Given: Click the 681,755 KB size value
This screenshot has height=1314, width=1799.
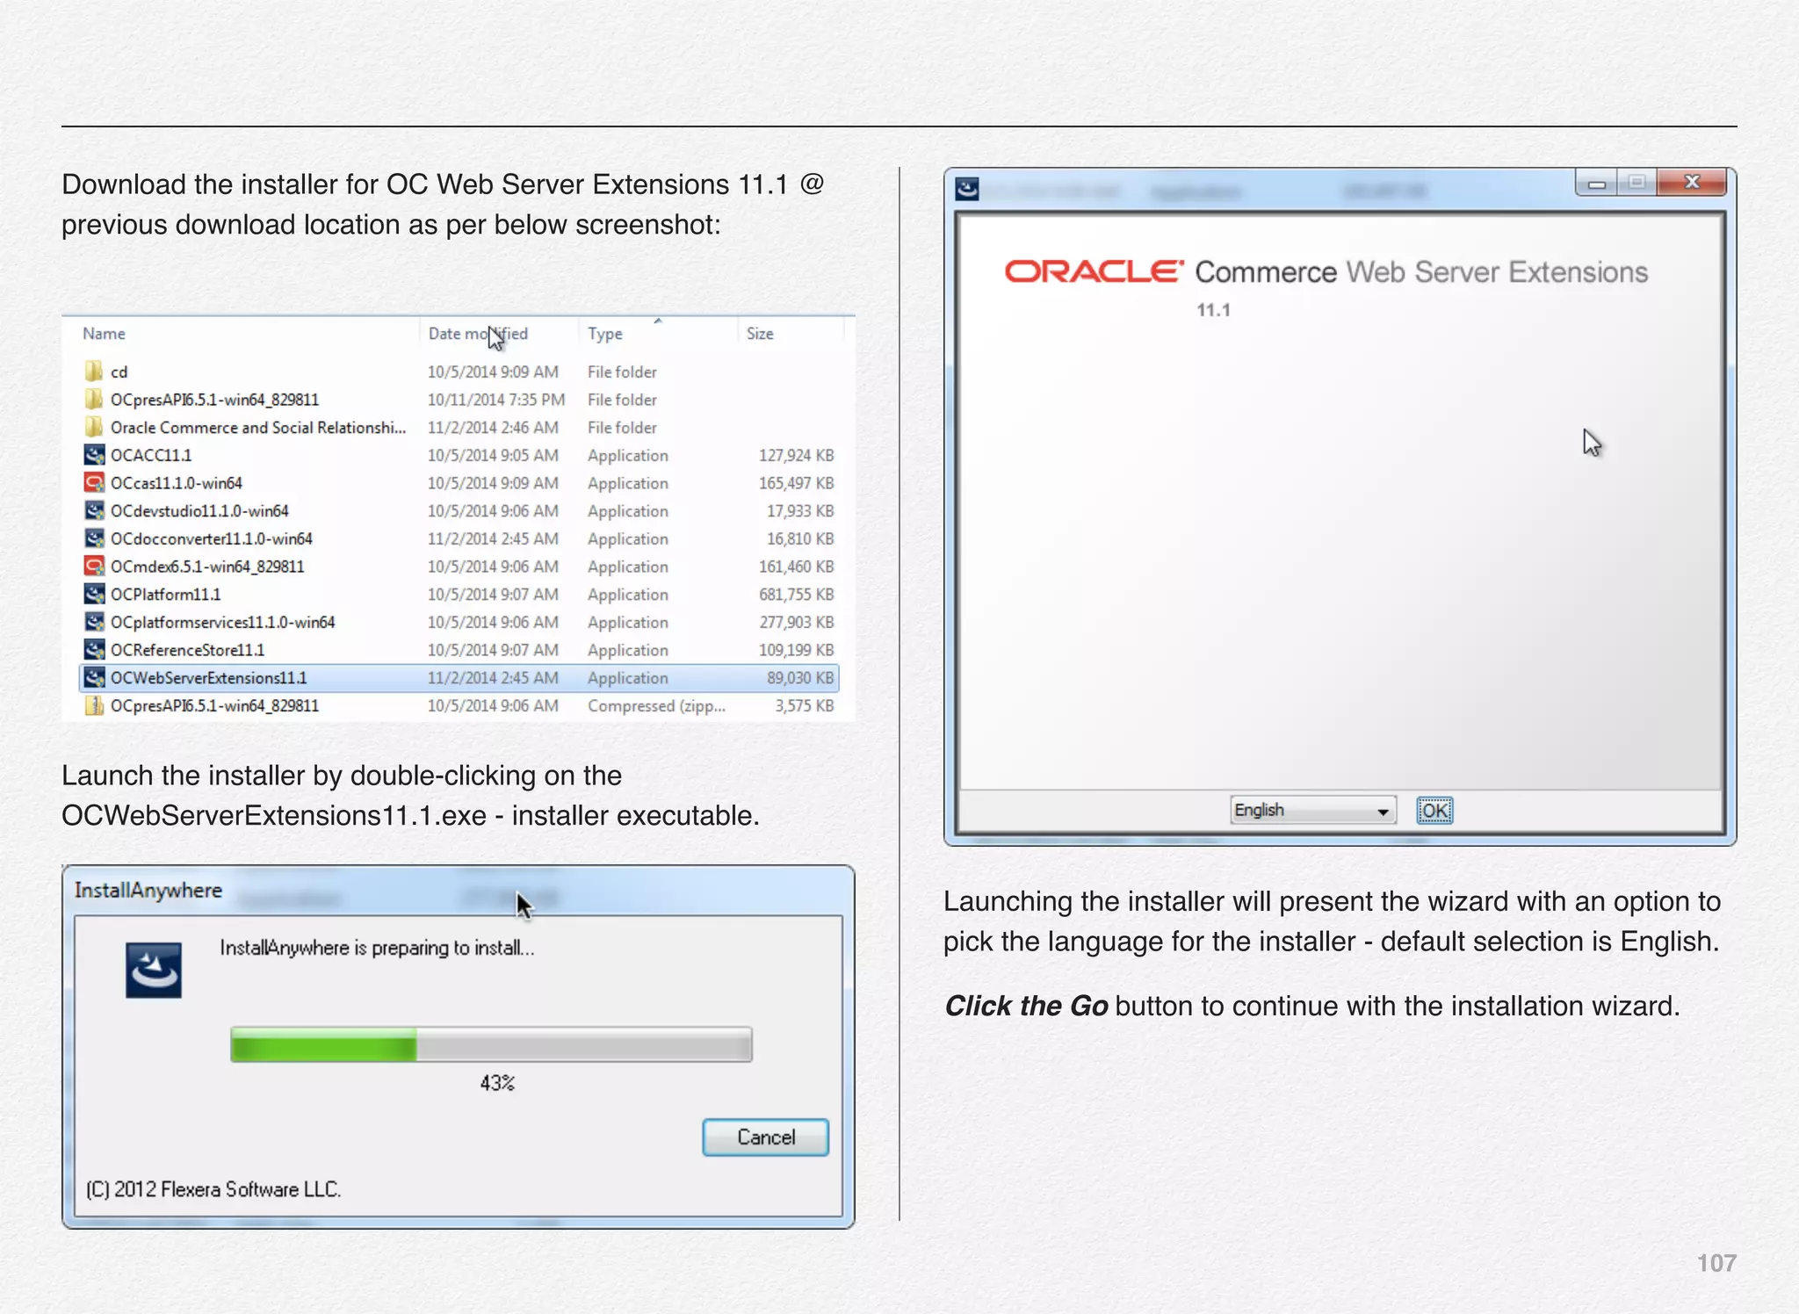Looking at the screenshot, I should point(797,594).
